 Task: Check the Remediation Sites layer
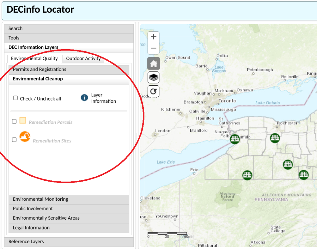pos(14,140)
